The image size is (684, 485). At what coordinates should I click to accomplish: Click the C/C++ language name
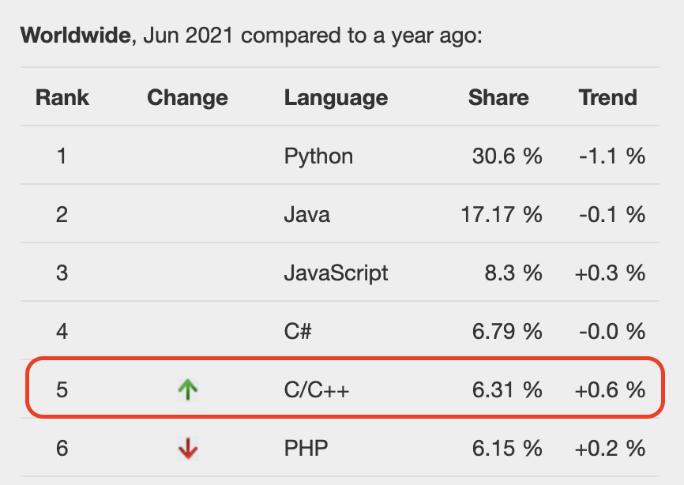click(317, 390)
